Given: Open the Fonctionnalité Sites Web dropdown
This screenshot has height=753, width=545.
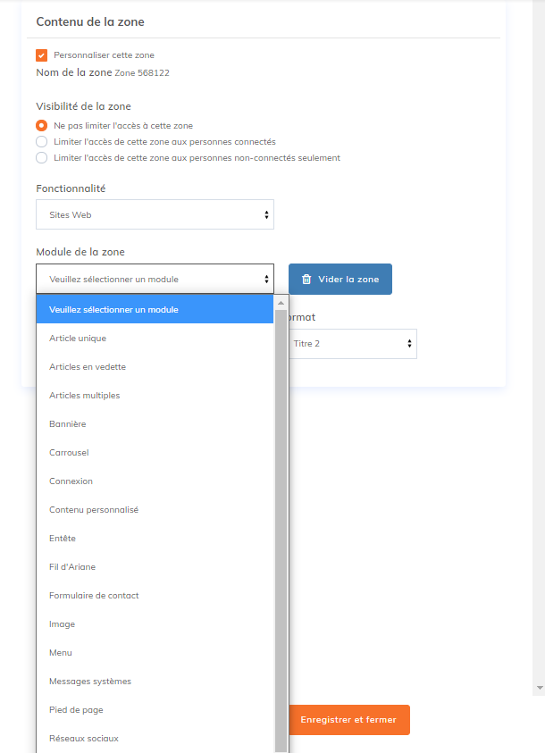Looking at the screenshot, I should click(x=155, y=214).
